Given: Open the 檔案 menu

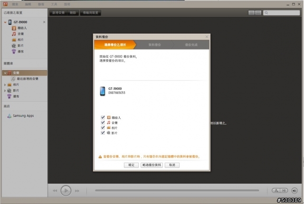Looking at the screenshot, I should pos(15,4).
